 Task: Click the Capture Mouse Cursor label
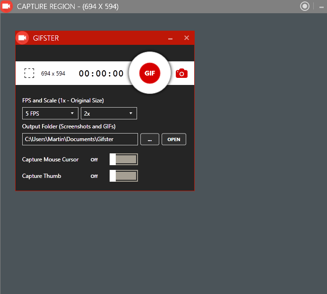pos(51,160)
